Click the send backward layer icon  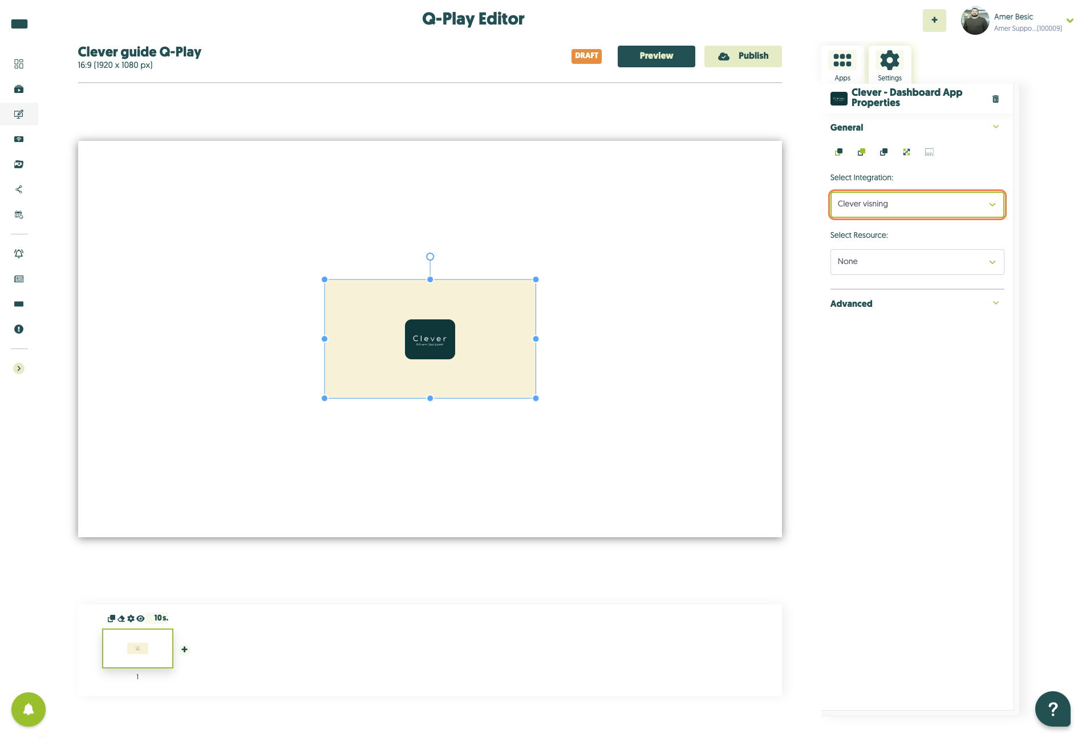(x=861, y=152)
